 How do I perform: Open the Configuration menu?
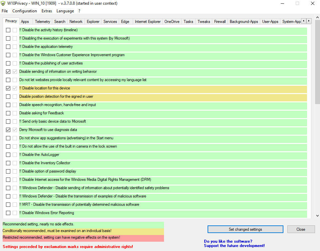25,11
